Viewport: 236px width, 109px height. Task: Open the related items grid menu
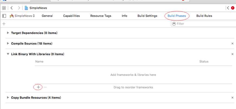(4, 8)
